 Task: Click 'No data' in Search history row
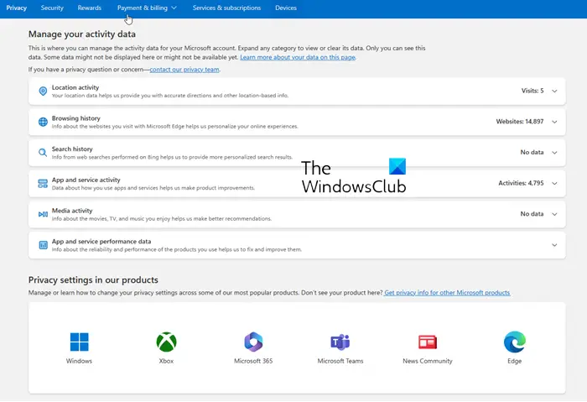coord(532,153)
